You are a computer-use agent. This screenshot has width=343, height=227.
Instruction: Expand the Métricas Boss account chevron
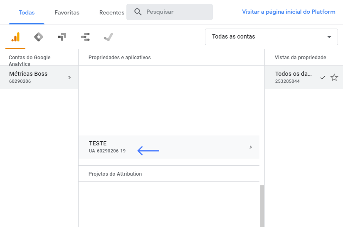tap(69, 77)
